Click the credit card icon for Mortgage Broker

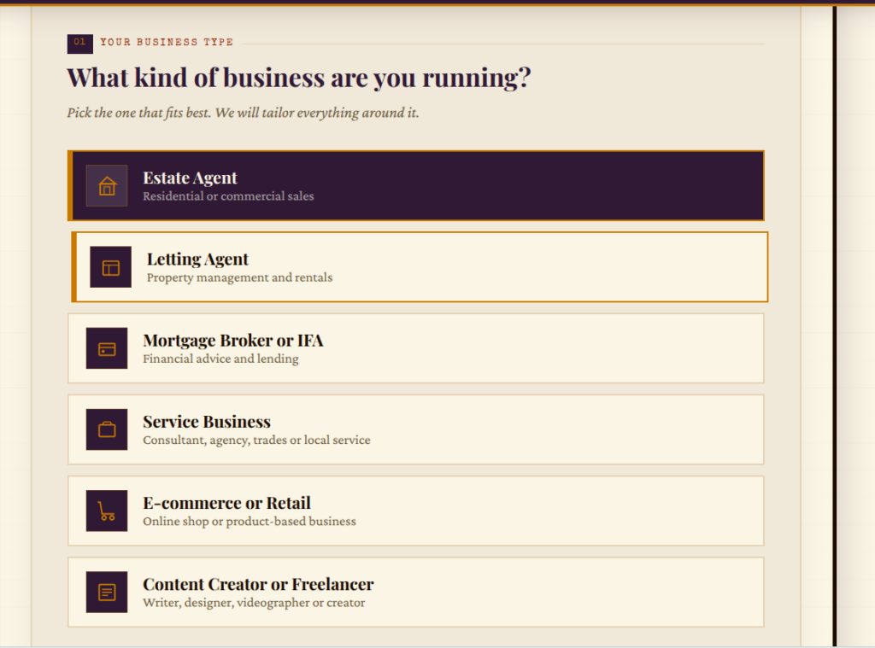coord(107,348)
